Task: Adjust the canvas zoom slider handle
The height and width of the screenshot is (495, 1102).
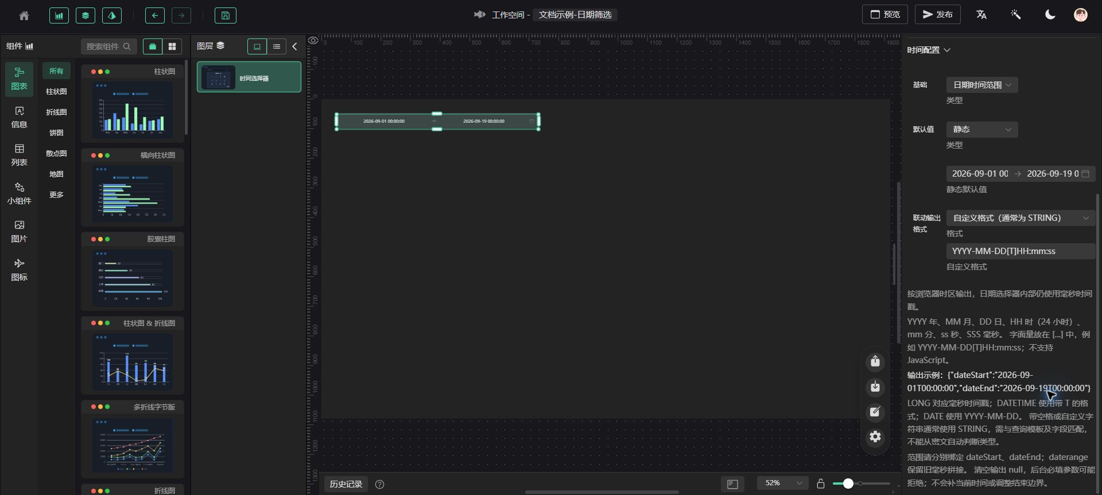Action: pyautogui.click(x=848, y=484)
